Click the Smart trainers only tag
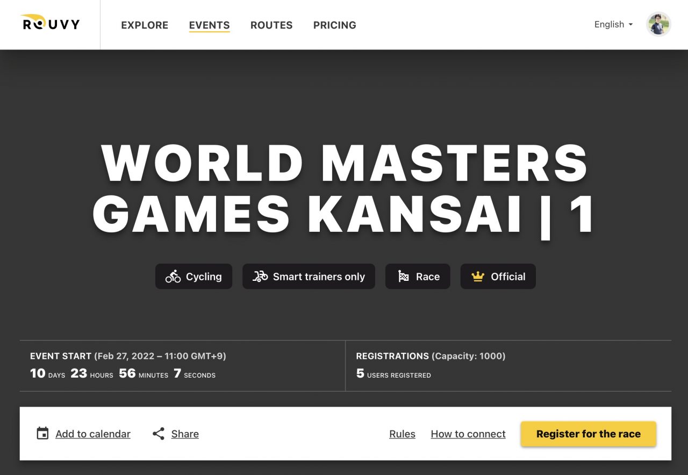The height and width of the screenshot is (475, 688). tap(309, 277)
